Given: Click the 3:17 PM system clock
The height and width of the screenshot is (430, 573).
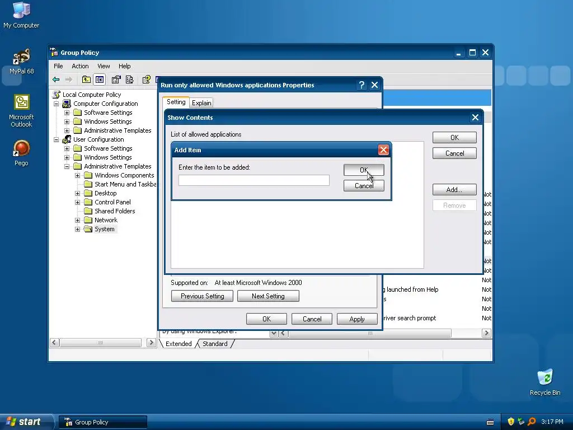Looking at the screenshot, I should point(552,422).
